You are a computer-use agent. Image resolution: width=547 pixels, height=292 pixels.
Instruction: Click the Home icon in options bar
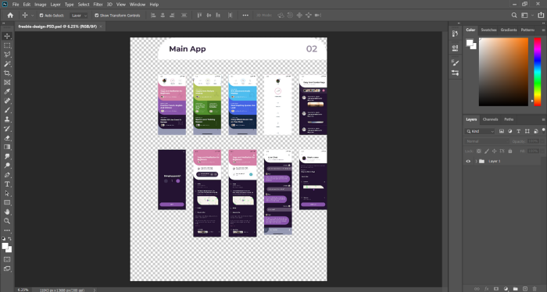pos(10,16)
